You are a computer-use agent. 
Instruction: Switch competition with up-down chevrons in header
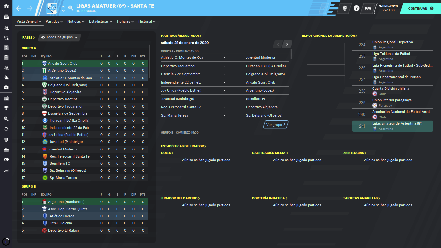[63, 8]
